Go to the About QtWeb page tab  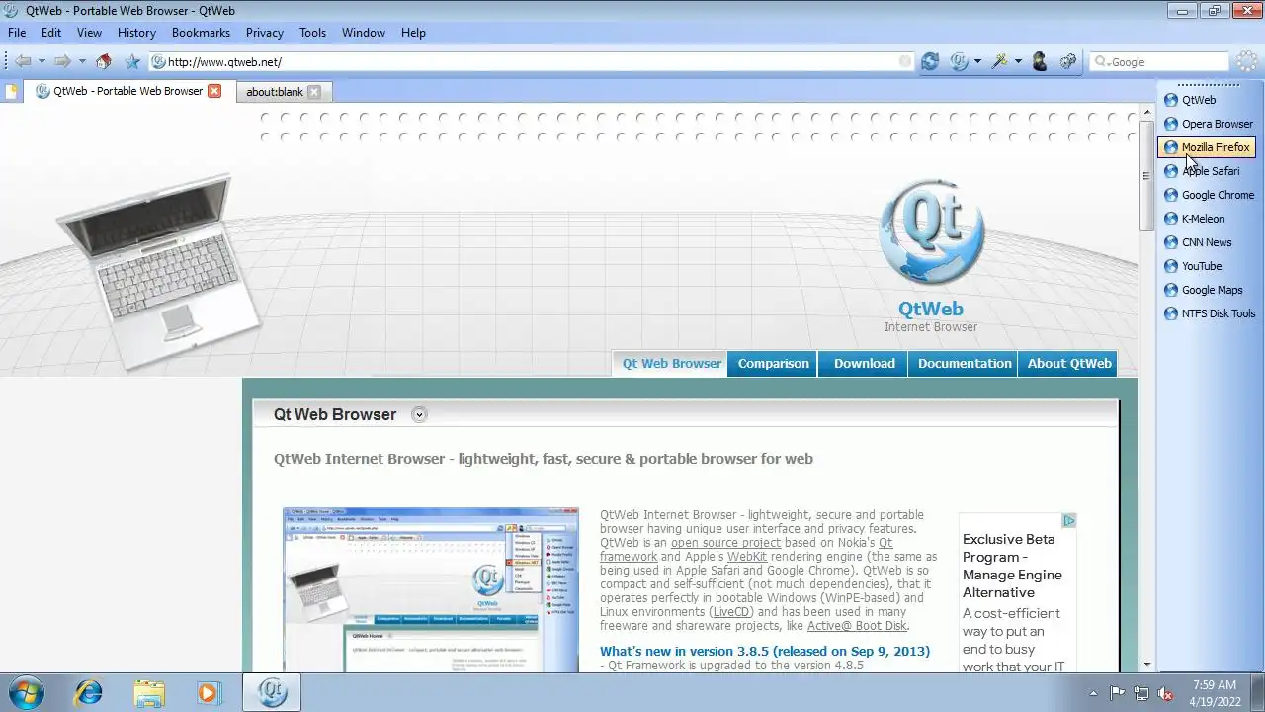(x=1069, y=363)
